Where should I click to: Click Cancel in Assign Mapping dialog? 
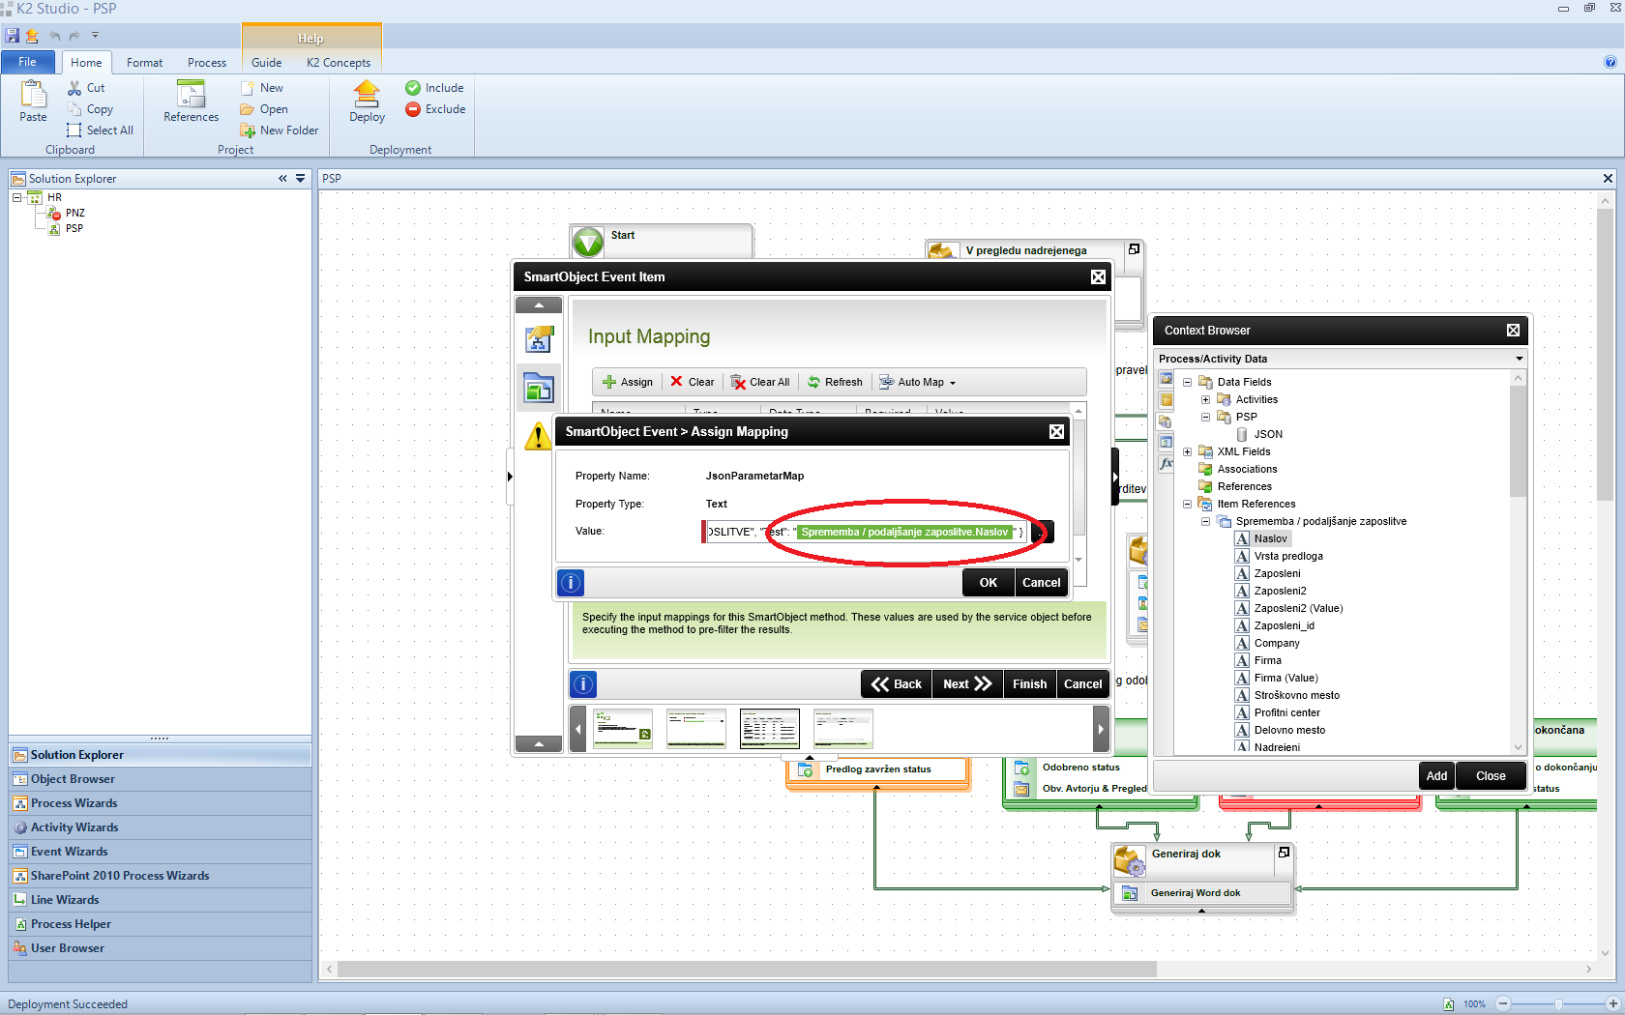1041,583
